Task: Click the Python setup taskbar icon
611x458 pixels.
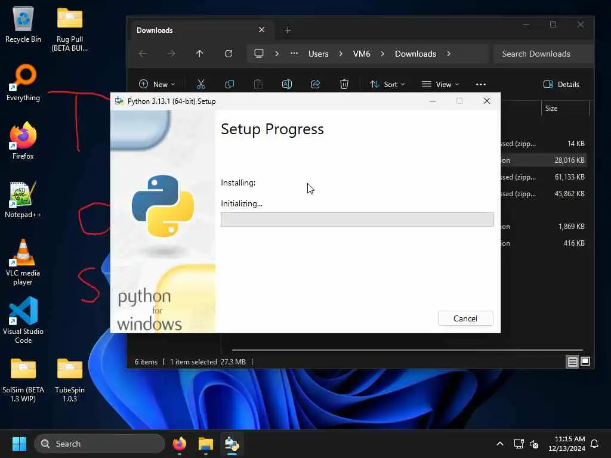Action: (x=232, y=444)
